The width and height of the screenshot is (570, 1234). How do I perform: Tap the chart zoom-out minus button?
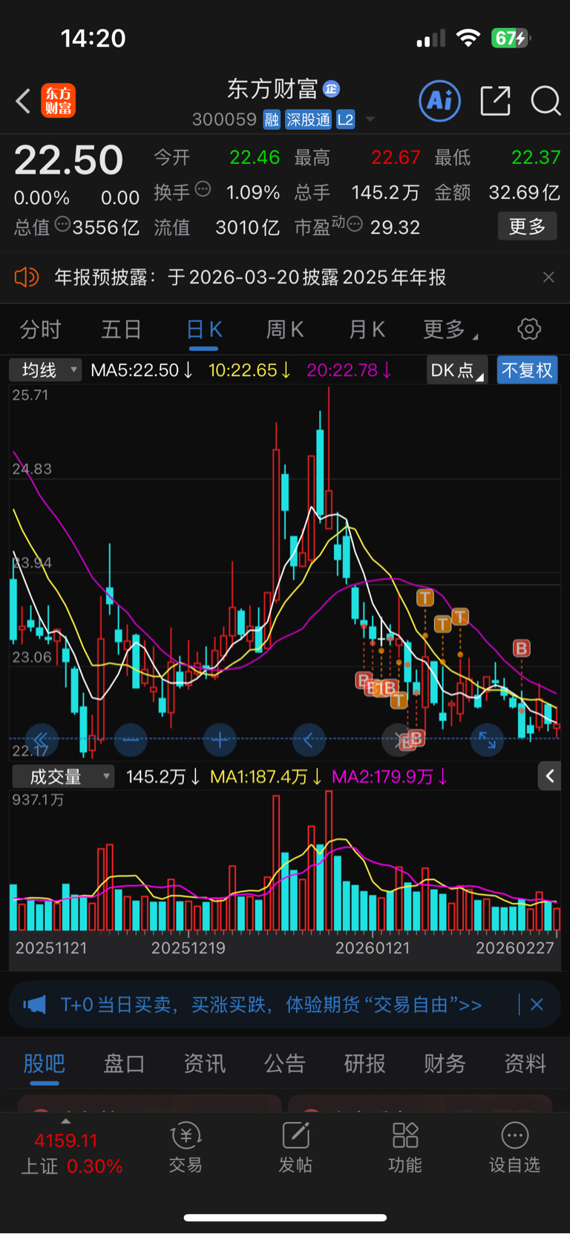(131, 739)
